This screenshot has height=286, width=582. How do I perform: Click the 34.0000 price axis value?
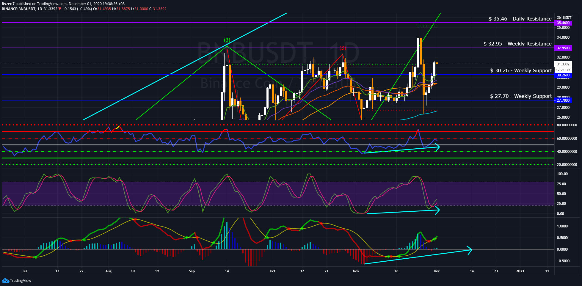pyautogui.click(x=563, y=37)
